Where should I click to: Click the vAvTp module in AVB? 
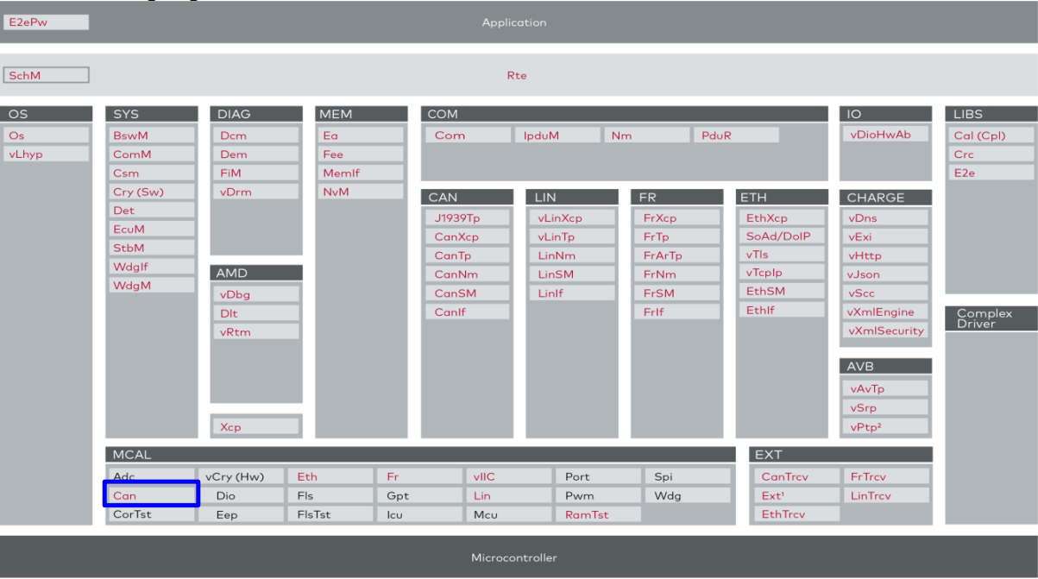(x=886, y=388)
